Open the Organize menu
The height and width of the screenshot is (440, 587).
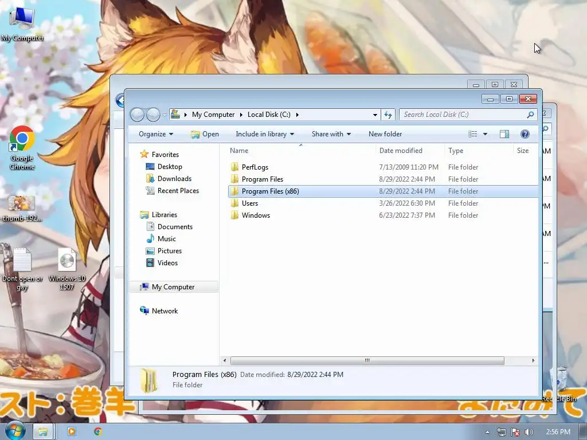[156, 134]
